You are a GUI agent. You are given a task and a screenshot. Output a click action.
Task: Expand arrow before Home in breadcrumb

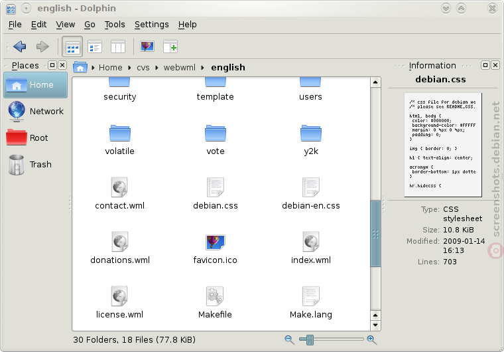click(93, 68)
